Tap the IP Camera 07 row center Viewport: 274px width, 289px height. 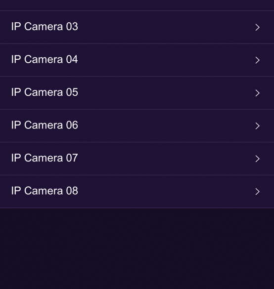(x=137, y=159)
